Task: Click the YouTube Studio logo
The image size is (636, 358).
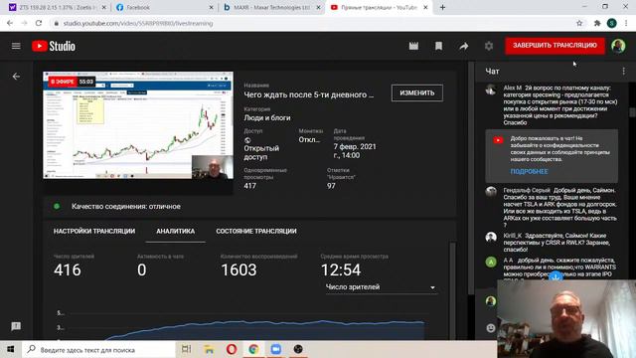Action: click(x=54, y=46)
